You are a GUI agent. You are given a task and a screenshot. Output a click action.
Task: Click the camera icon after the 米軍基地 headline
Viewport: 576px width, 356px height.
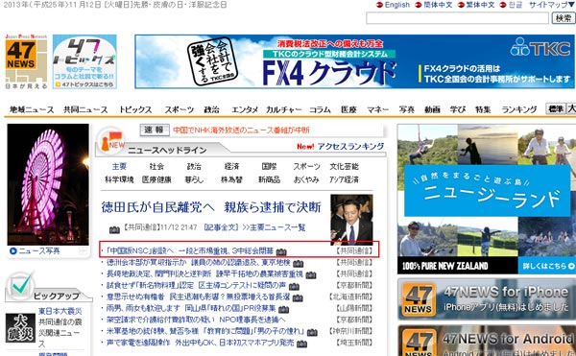[x=312, y=332]
